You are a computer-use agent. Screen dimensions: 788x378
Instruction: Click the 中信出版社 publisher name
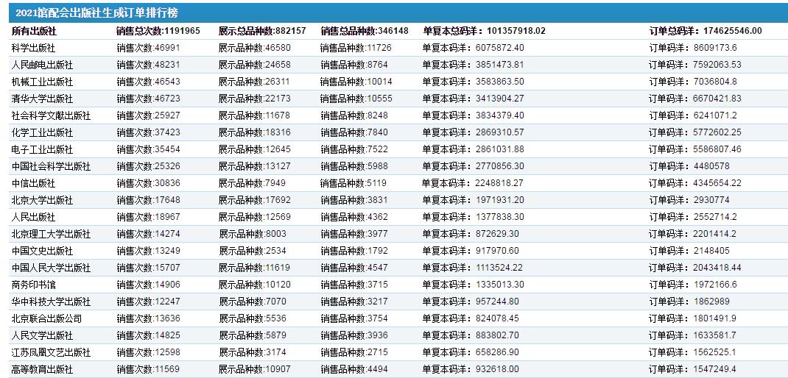tap(33, 183)
